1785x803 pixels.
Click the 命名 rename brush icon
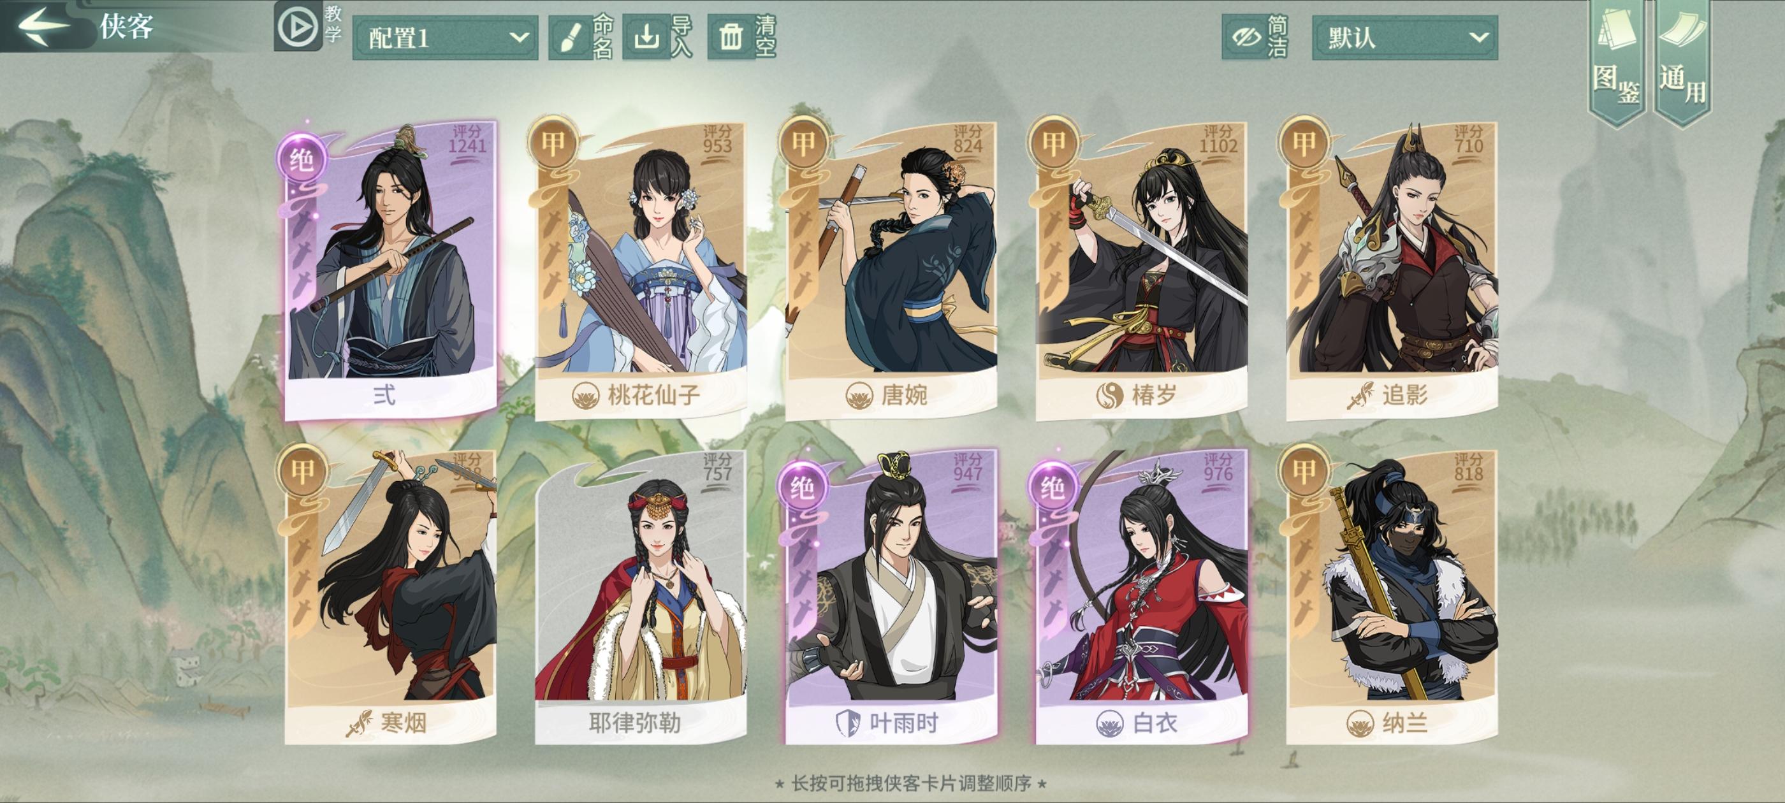click(x=569, y=38)
